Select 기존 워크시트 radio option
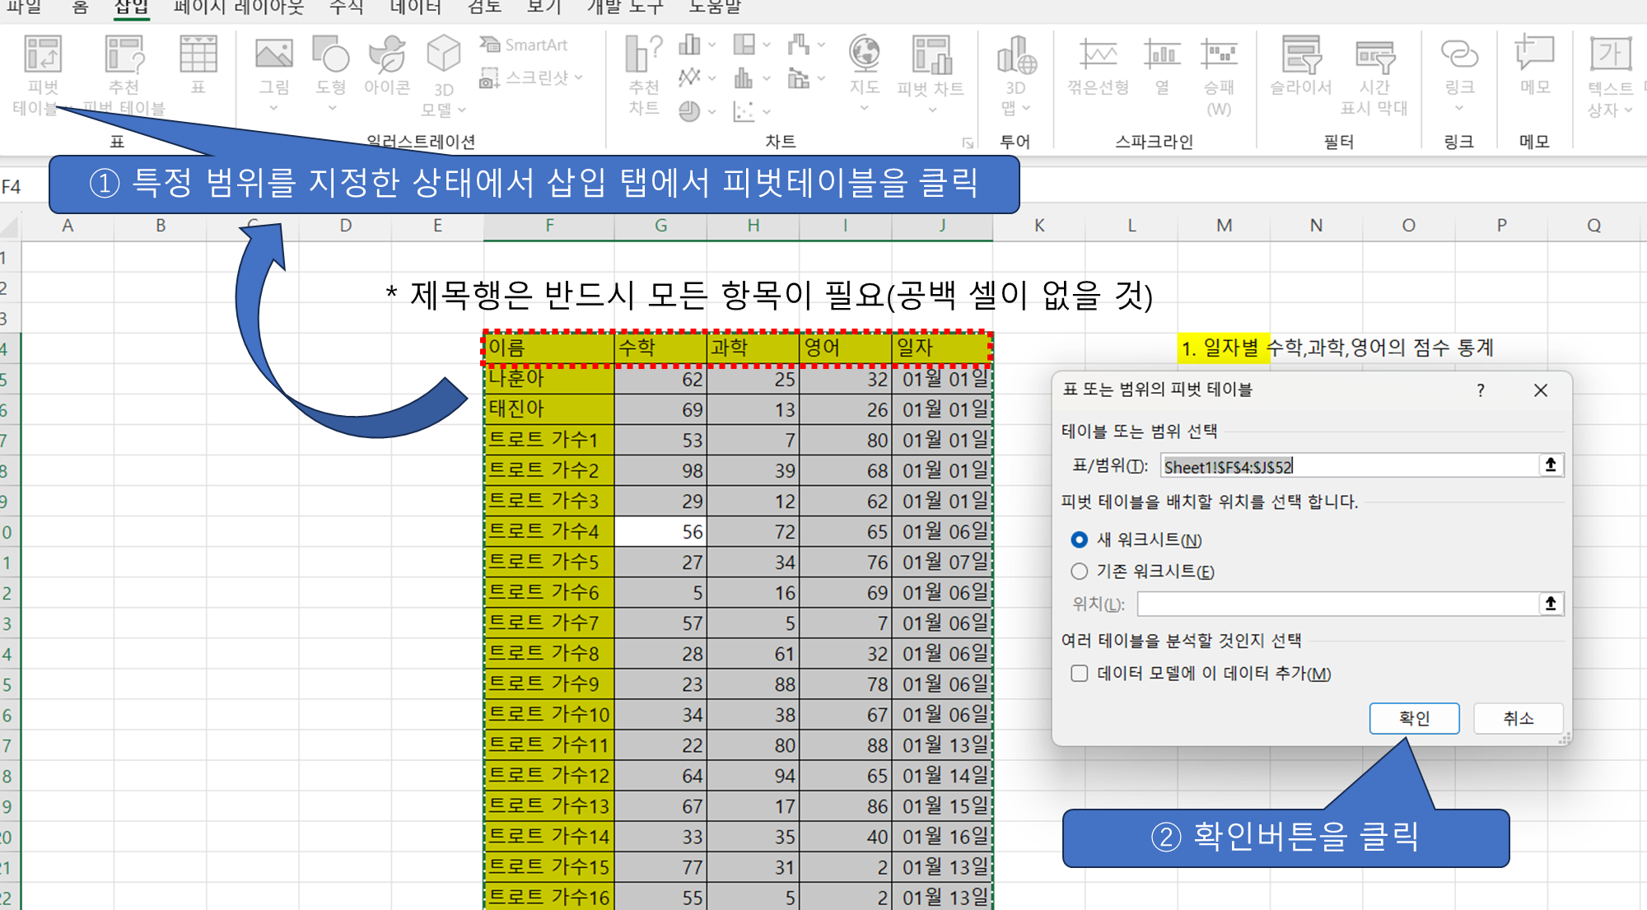 point(1079,571)
